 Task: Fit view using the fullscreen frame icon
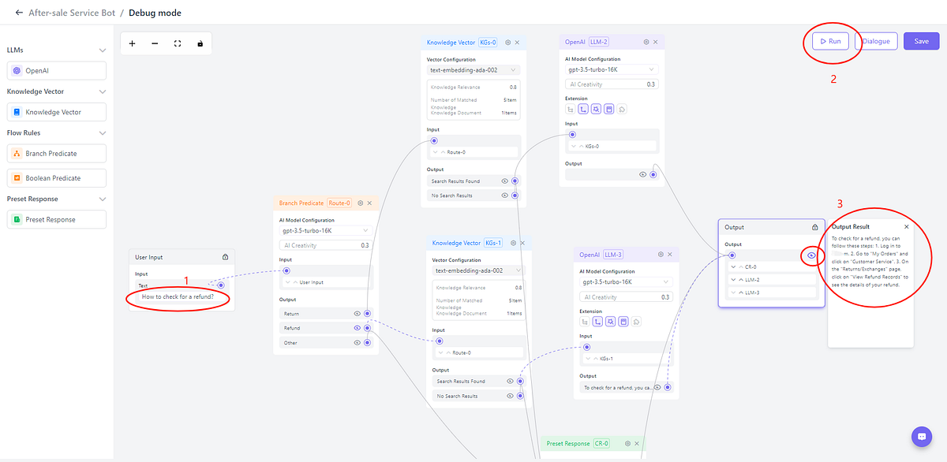click(178, 43)
